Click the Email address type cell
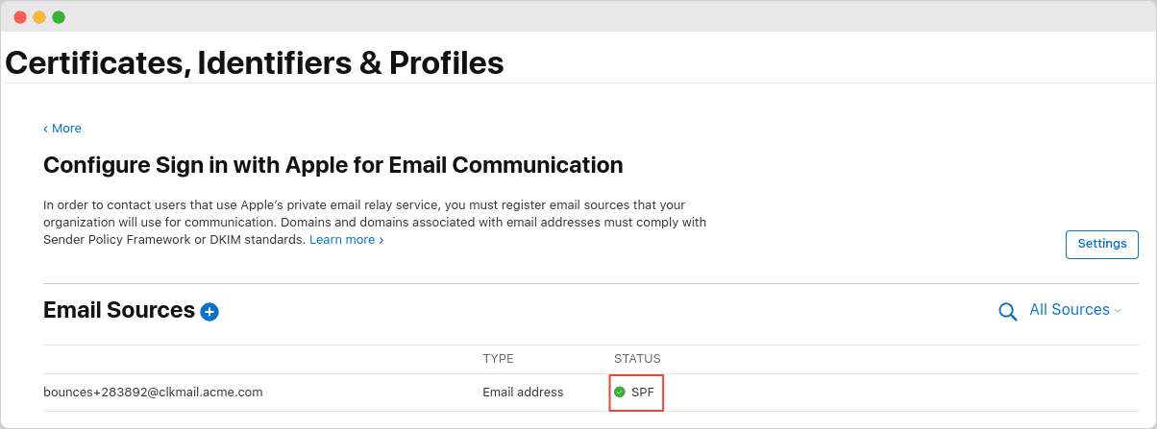The image size is (1157, 429). tap(523, 392)
